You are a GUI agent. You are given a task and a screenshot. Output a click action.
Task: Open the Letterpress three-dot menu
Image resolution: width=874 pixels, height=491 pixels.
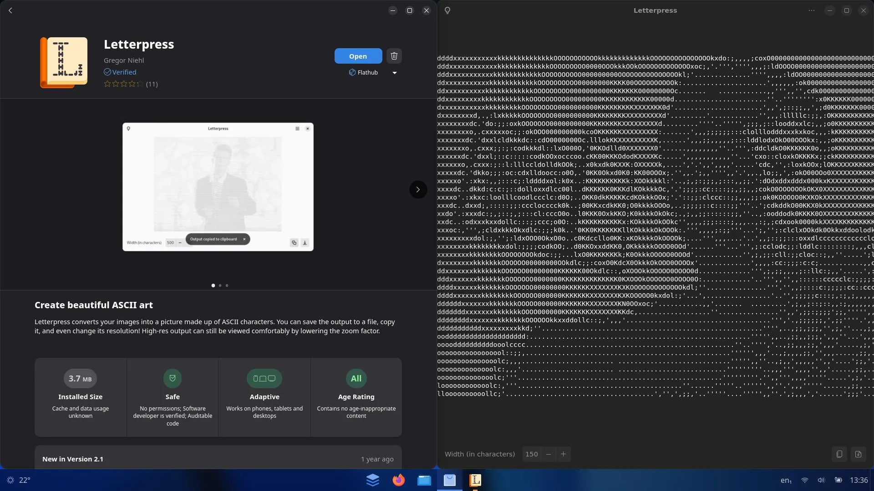coord(812,10)
